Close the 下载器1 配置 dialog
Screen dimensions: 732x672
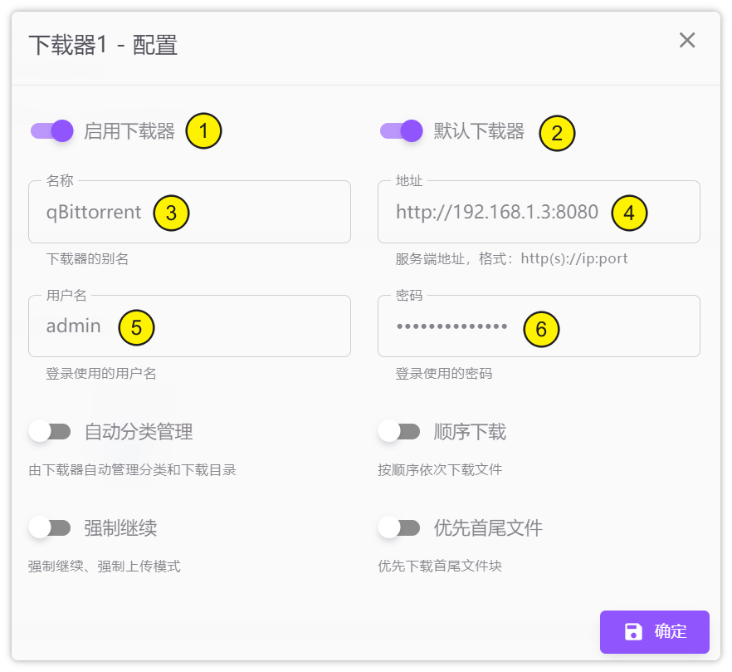(686, 41)
